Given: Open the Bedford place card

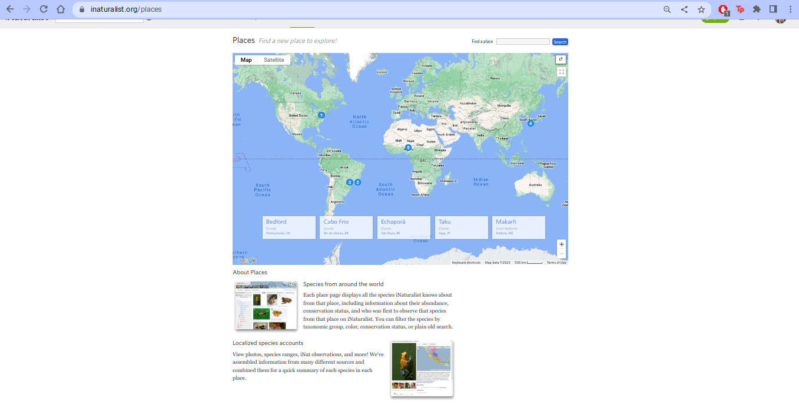Looking at the screenshot, I should point(290,227).
